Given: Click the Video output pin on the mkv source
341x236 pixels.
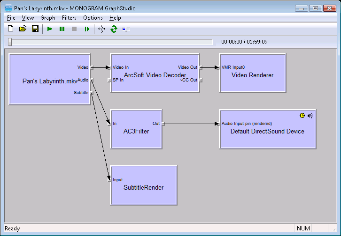Looking at the screenshot, I should point(92,67).
